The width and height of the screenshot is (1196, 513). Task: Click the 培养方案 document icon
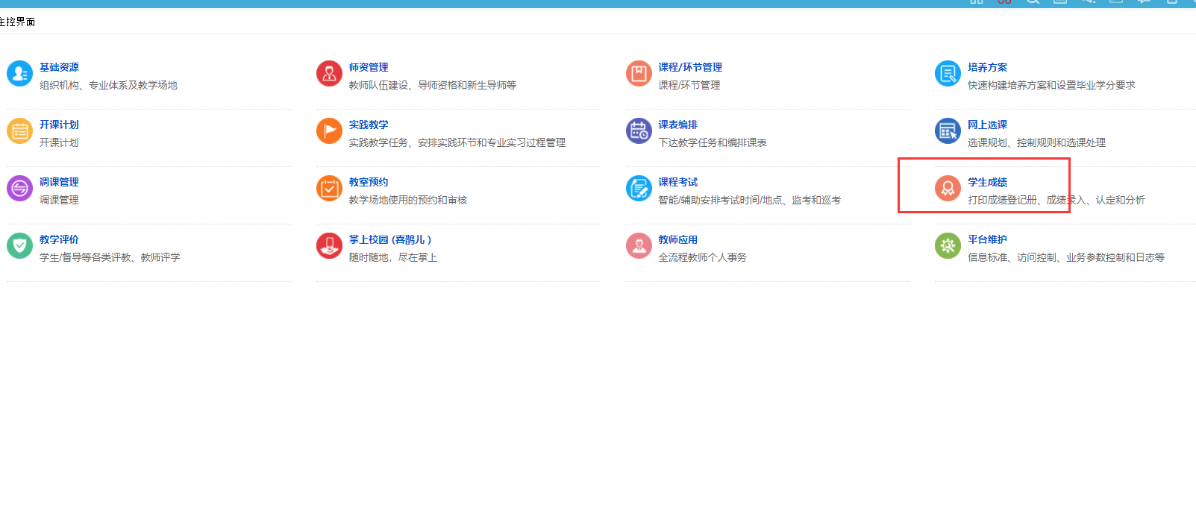948,74
